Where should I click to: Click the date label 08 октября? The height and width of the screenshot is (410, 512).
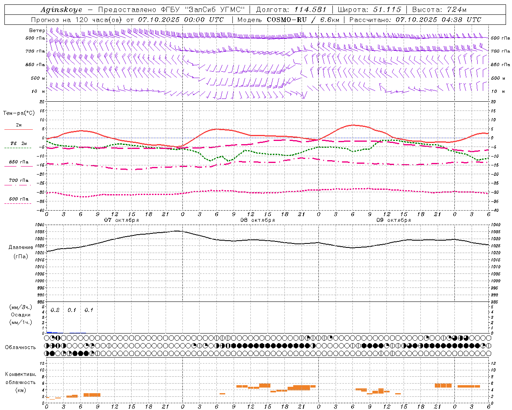[258, 220]
